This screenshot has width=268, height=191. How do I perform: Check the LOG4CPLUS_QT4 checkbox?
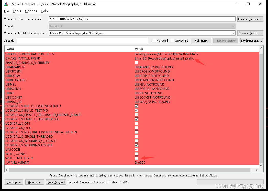(136, 124)
